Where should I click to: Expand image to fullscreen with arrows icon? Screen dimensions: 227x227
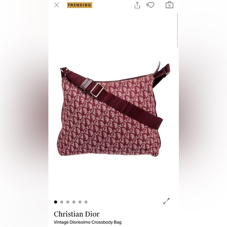point(166,201)
